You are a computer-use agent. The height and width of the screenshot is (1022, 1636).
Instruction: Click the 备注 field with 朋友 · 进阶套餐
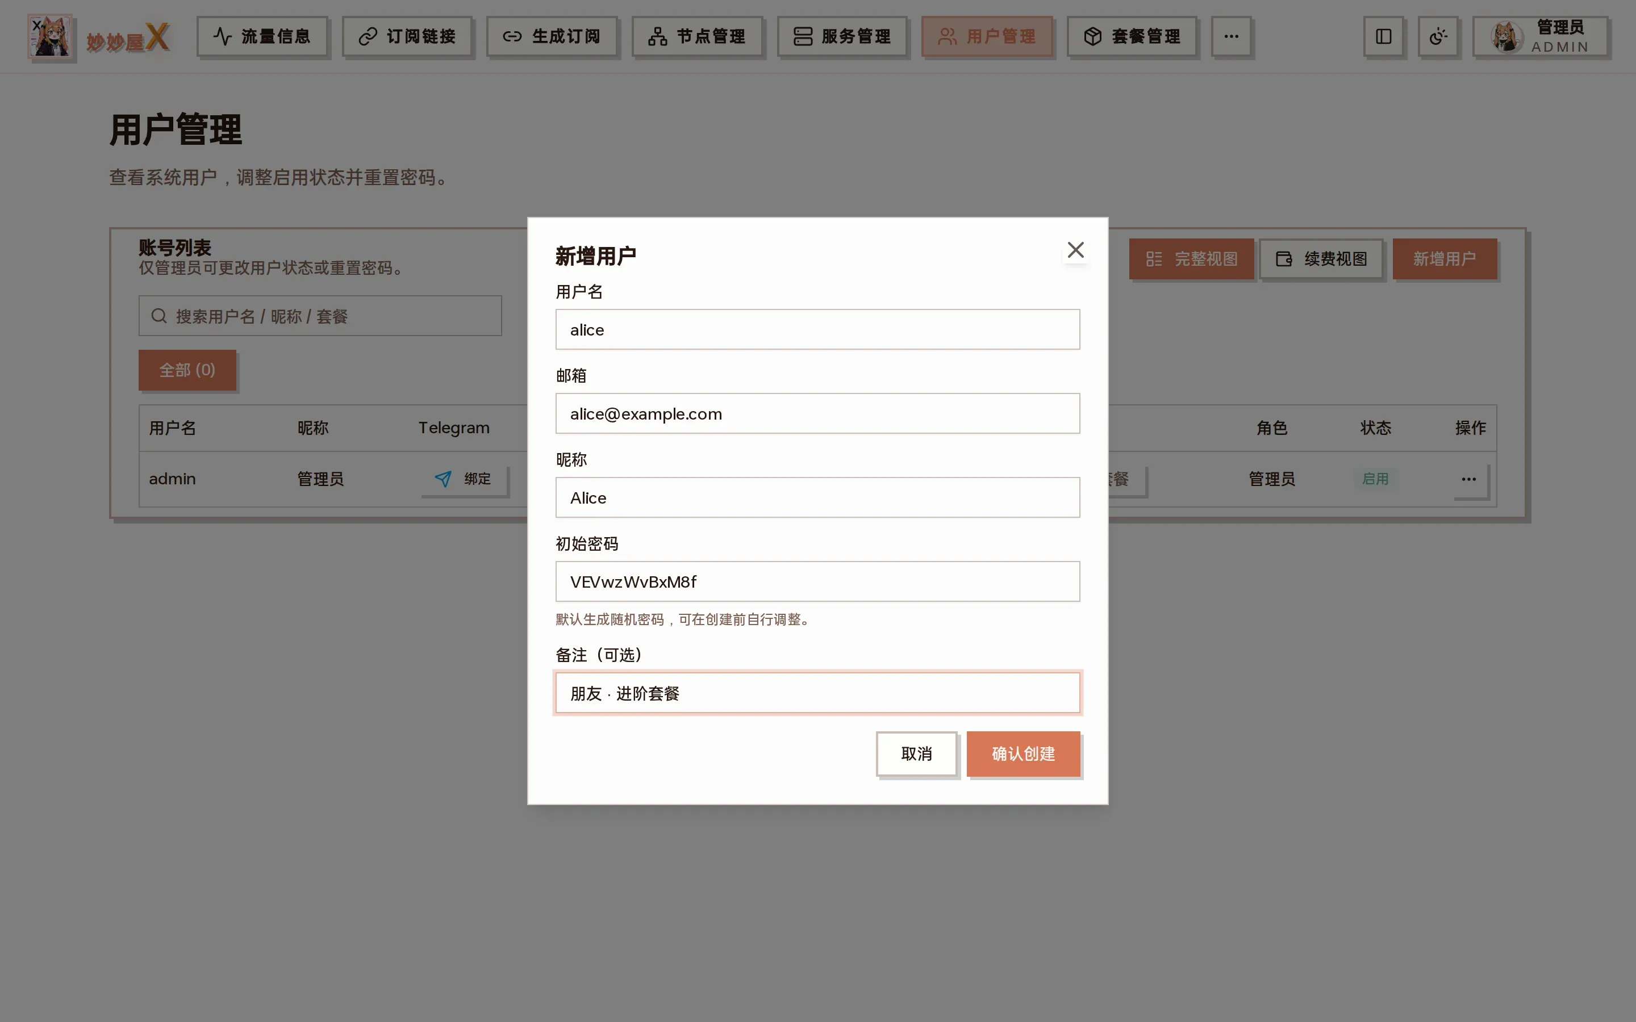click(817, 693)
